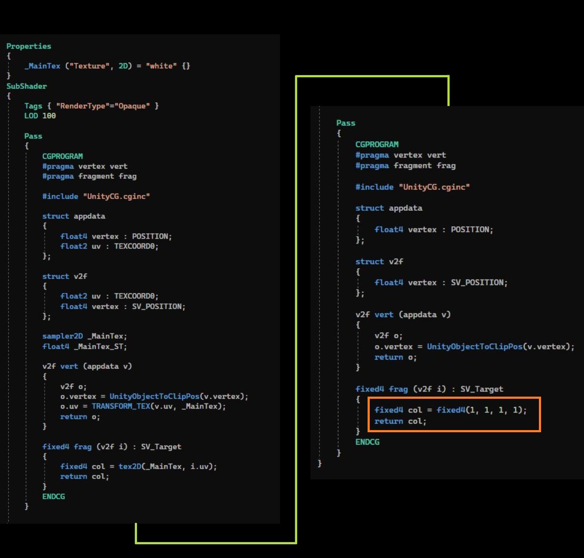The image size is (584, 558).
Task: Click 'CGPROGRAM' in the Pass-only listing
Action: 377,144
